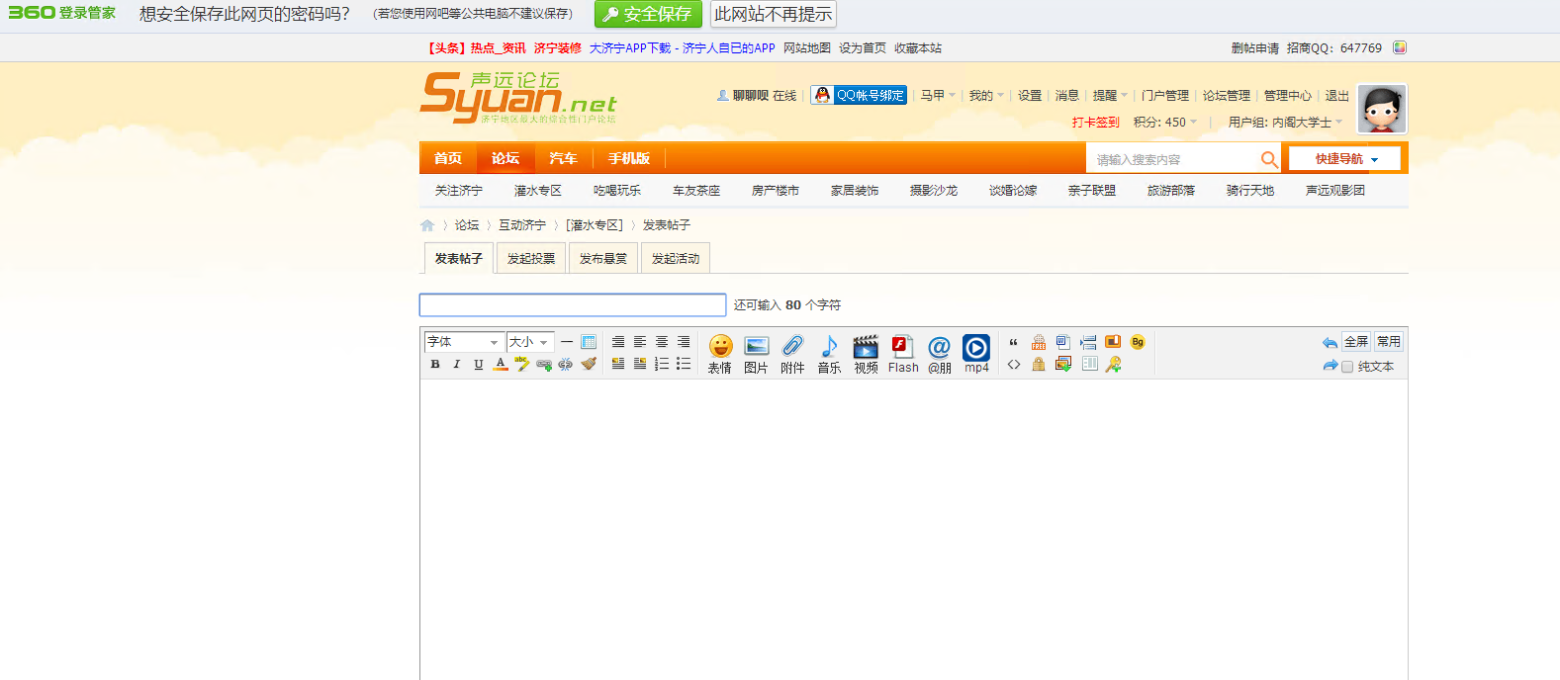Click the left-align text icon
This screenshot has width=1560, height=680.
pyautogui.click(x=640, y=342)
